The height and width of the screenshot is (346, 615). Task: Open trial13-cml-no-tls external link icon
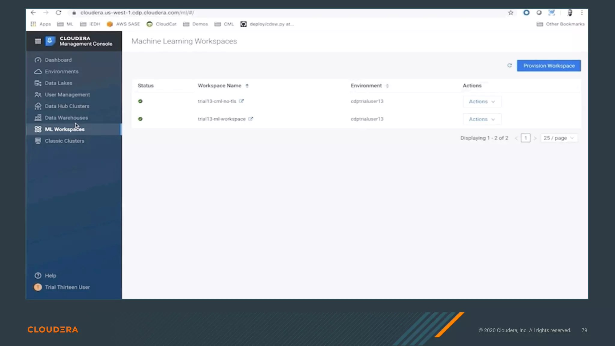pos(241,101)
